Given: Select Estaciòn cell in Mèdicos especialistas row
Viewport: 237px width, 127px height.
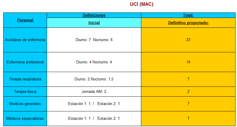Looking at the screenshot, I should (94, 118).
